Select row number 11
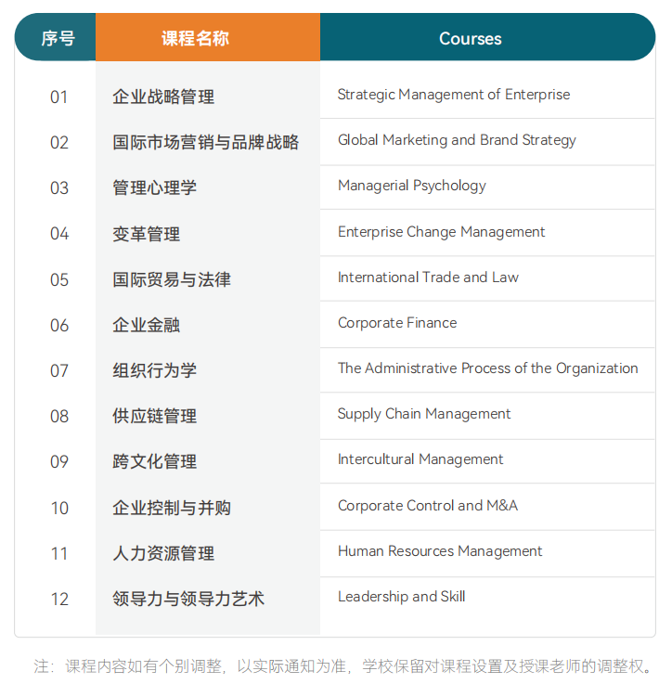 (x=59, y=553)
